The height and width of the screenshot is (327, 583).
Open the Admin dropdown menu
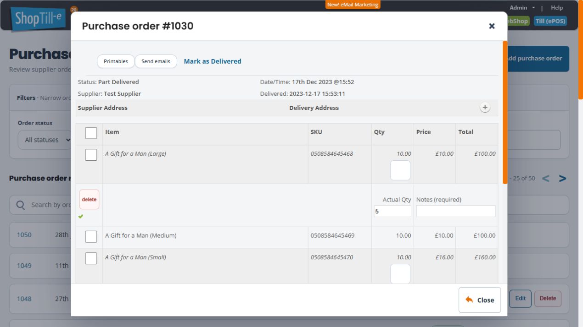click(522, 8)
